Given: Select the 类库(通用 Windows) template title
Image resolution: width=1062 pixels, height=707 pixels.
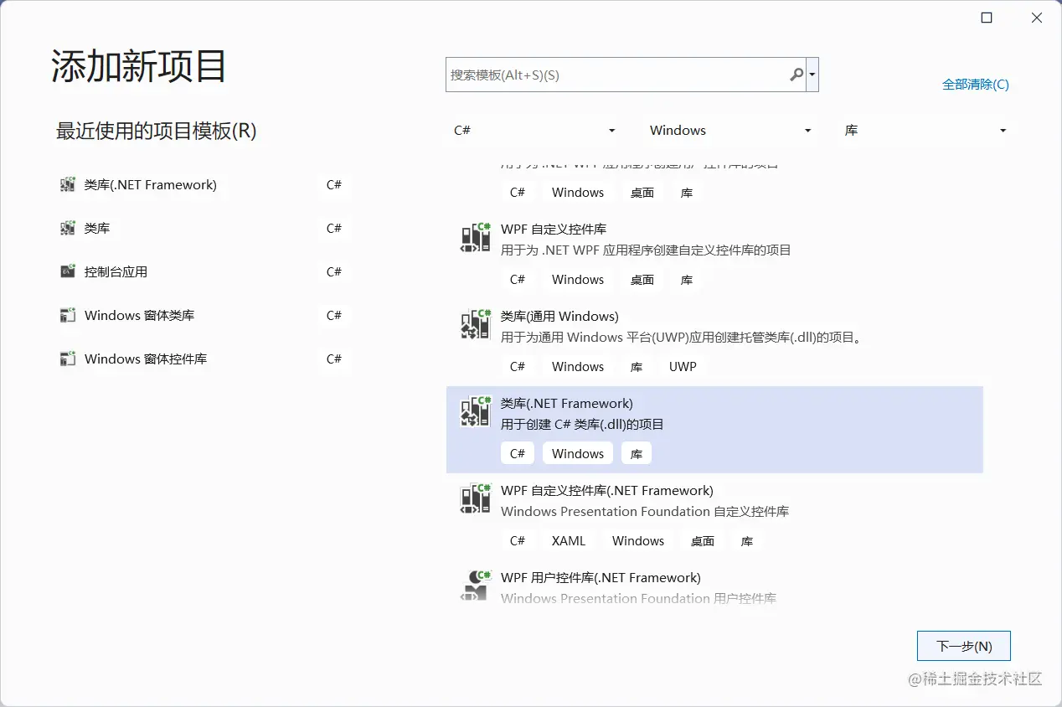Looking at the screenshot, I should [559, 316].
